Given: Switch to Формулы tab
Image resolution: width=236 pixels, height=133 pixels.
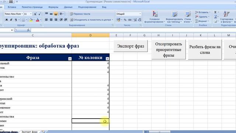Looking at the screenshot, I should click(x=53, y=7).
